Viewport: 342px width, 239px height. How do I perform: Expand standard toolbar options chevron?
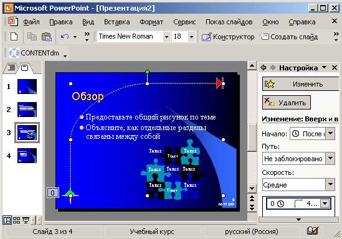click(x=87, y=37)
